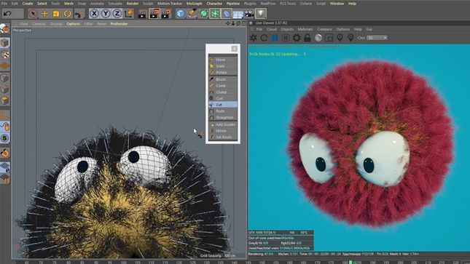The width and height of the screenshot is (470, 264).
Task: Open the Character menu
Action: pyautogui.click(x=214, y=4)
